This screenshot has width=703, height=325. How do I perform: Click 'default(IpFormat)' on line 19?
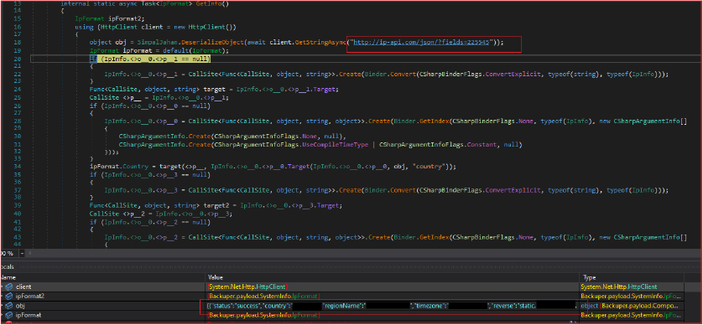pyautogui.click(x=192, y=50)
